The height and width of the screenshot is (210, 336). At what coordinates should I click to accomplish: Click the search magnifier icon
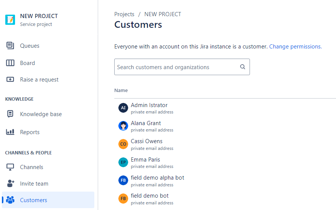[x=242, y=67]
